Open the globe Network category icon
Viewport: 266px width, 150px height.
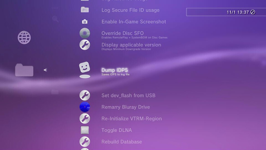(x=24, y=37)
